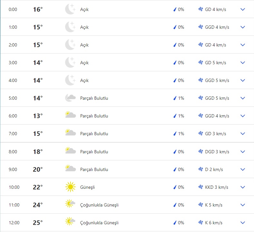Image resolution: width=254 pixels, height=232 pixels.
Task: Expand the 9:00 forecast row chevron
Action: click(243, 169)
